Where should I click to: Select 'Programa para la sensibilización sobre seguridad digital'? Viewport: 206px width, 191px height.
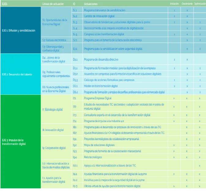tap(113, 49)
